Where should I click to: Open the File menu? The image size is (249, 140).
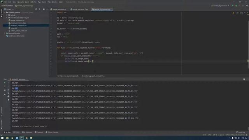tap(6, 2)
